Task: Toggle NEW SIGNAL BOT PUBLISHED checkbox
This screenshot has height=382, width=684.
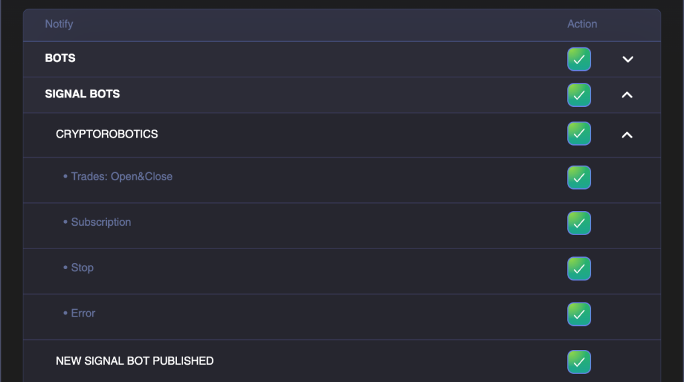Action: click(x=579, y=362)
